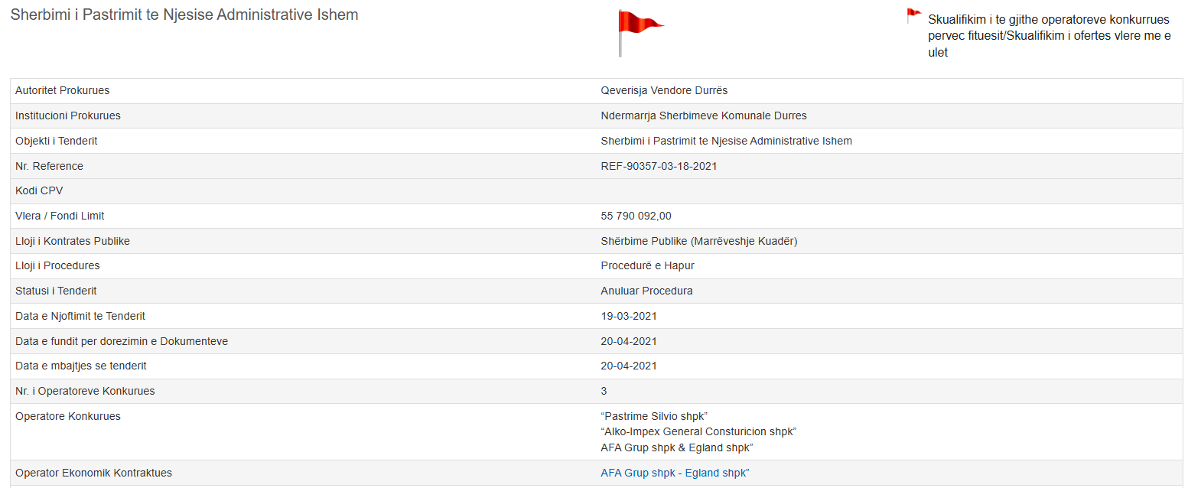The image size is (1188, 488).
Task: Open the AFA Grup shpk - Egland shpk link
Action: (x=674, y=473)
